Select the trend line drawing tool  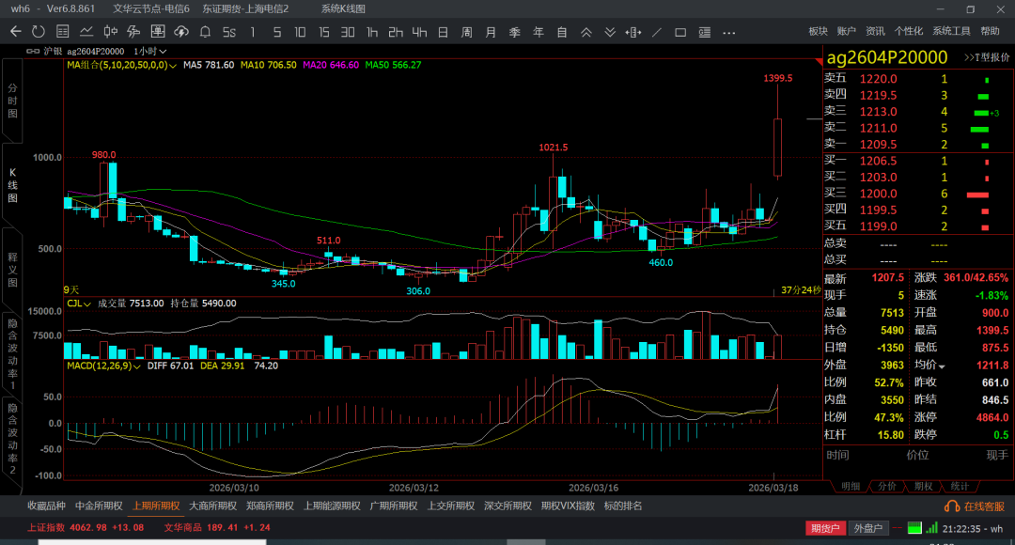[x=657, y=32]
